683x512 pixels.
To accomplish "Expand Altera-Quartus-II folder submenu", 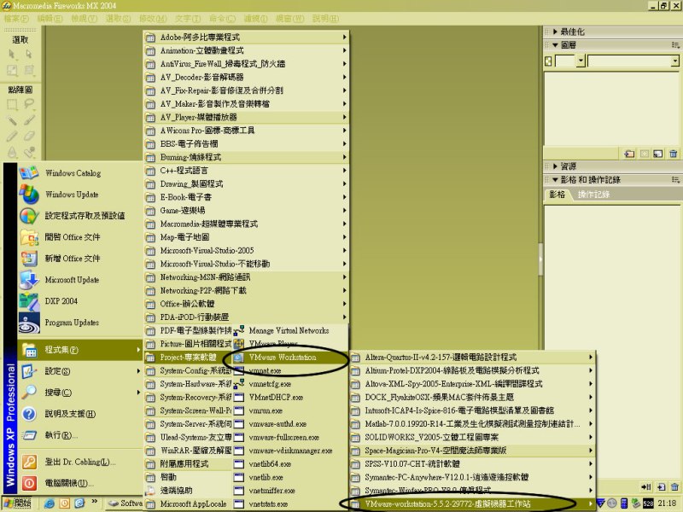I will 473,358.
